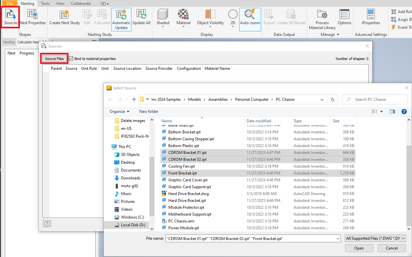Select Bottom Bracket.ipt file

184,132
